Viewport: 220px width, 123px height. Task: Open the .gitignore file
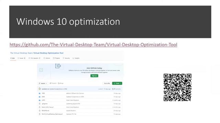(x=45, y=104)
